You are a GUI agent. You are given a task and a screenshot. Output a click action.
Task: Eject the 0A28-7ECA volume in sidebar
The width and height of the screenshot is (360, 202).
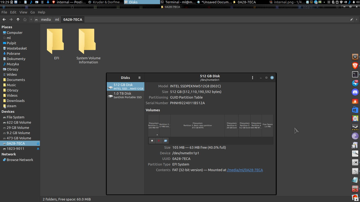tap(37, 143)
